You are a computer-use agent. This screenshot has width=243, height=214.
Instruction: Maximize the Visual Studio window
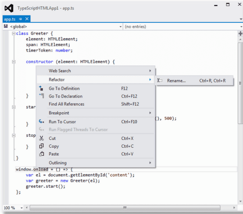(228, 5)
